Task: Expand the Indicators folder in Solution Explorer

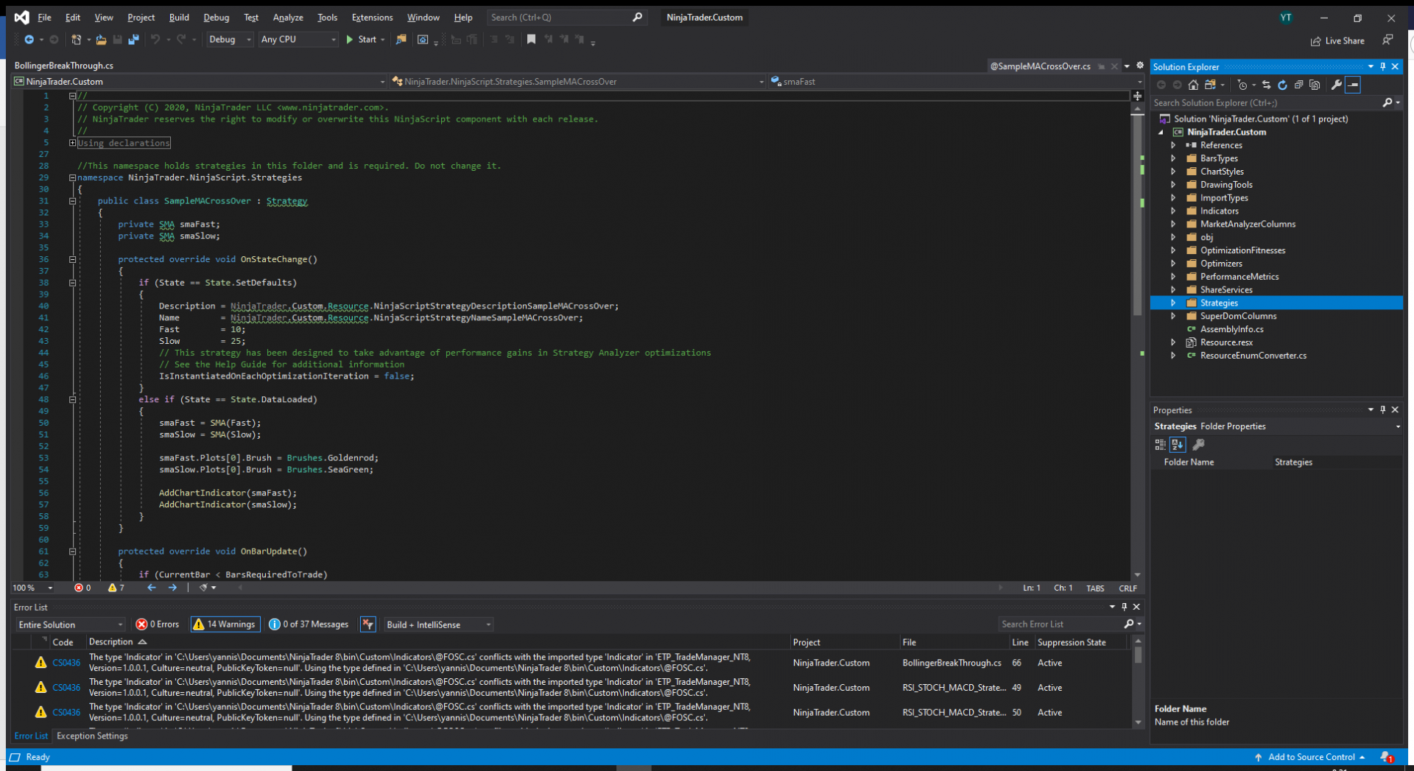Action: pos(1173,211)
